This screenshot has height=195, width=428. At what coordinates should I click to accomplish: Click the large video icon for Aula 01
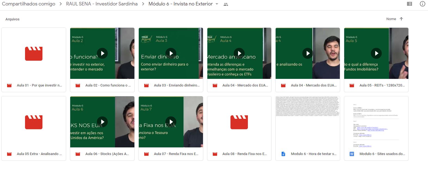[34, 53]
